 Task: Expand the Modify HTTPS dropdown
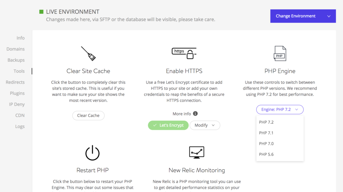[x=205, y=125]
